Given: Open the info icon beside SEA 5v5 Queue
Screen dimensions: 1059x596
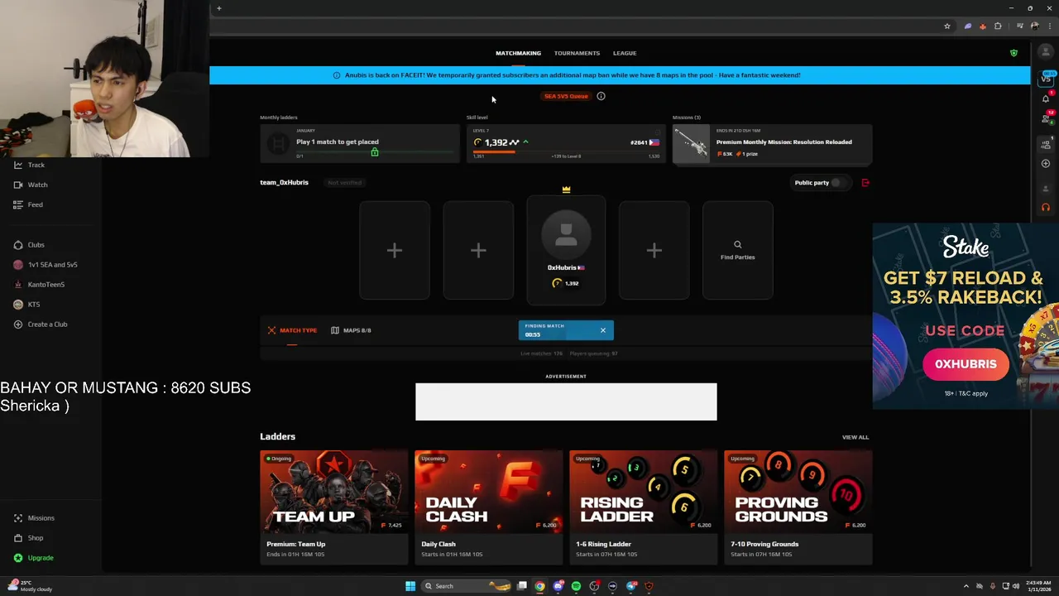Looking at the screenshot, I should tap(601, 96).
